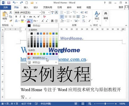Toggle Bold formatting
Viewport: 129px width, 106px height.
[16, 17]
